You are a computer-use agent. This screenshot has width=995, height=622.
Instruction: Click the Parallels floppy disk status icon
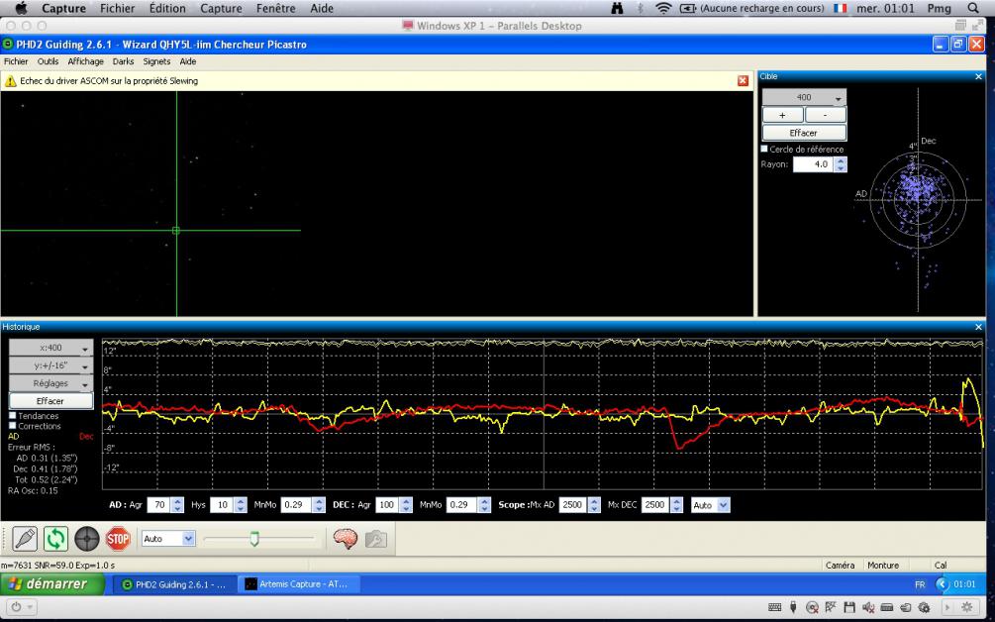pos(849,607)
